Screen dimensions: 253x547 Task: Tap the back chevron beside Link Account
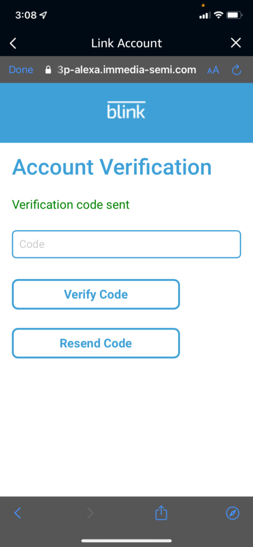(x=13, y=43)
